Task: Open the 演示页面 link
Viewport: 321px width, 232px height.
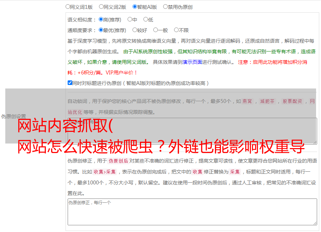Action: tap(192, 62)
